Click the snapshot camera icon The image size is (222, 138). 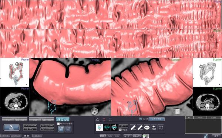tap(141, 119)
